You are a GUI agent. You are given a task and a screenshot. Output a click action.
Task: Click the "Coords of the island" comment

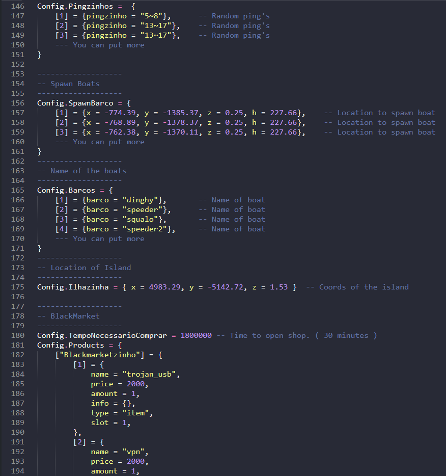click(364, 287)
